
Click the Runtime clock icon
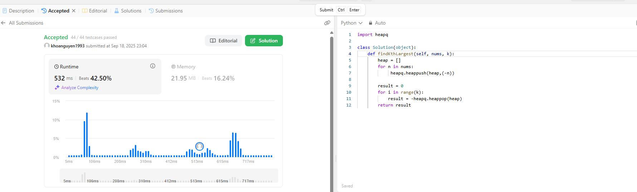57,67
